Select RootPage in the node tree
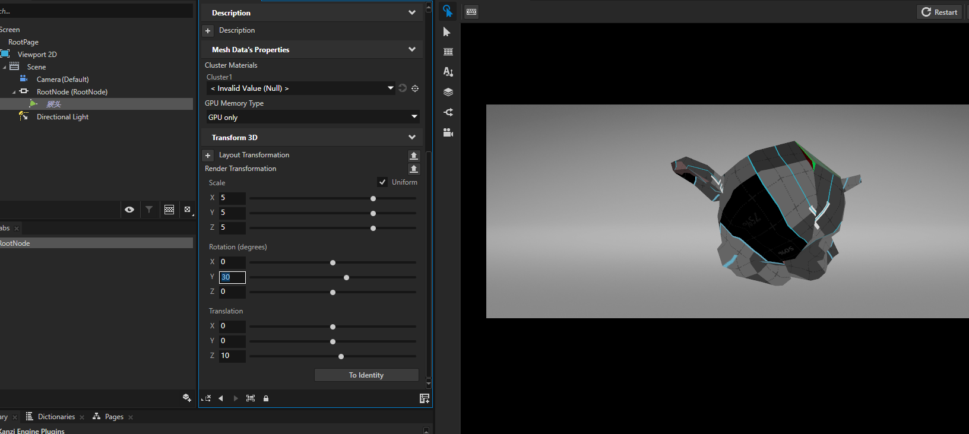Image resolution: width=969 pixels, height=434 pixels. coord(23,42)
